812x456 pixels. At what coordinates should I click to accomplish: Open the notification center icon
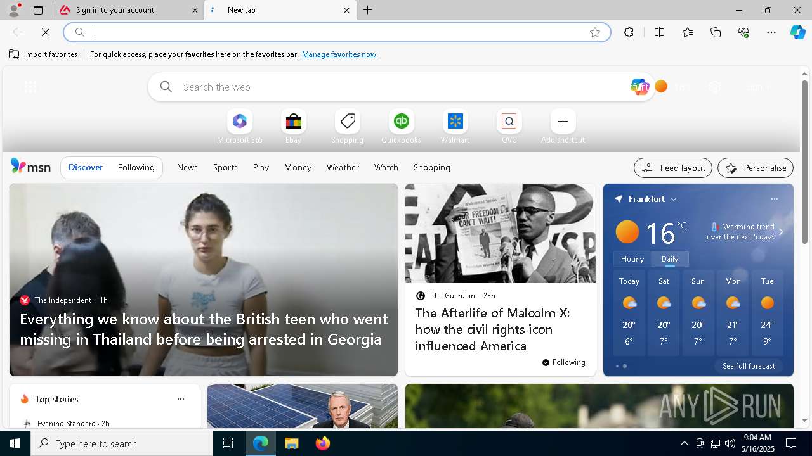[791, 443]
